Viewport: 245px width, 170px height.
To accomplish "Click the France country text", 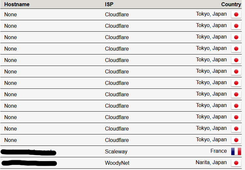I will tap(219, 151).
